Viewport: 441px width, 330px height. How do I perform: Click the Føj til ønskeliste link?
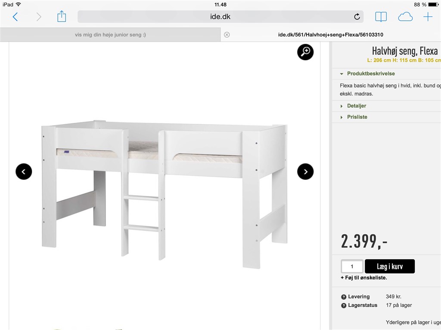(x=363, y=278)
